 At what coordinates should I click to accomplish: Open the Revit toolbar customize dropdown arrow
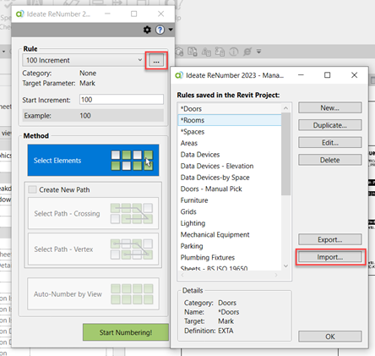(x=258, y=52)
